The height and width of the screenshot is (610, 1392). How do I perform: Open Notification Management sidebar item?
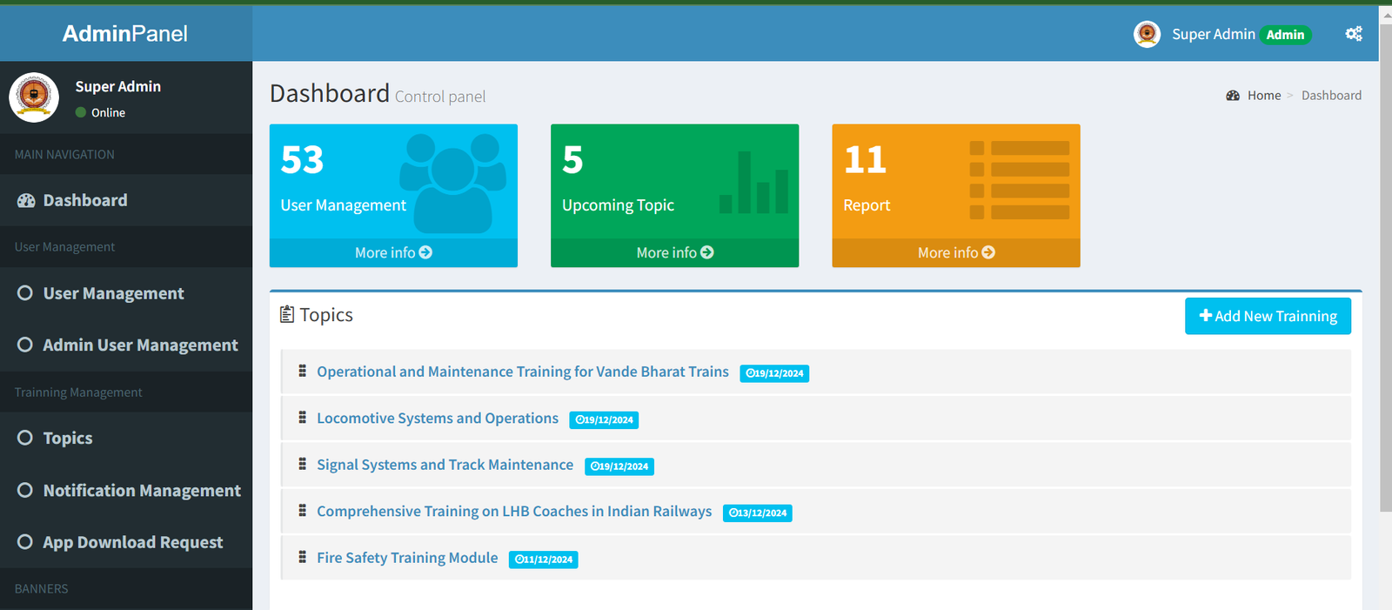coord(142,491)
